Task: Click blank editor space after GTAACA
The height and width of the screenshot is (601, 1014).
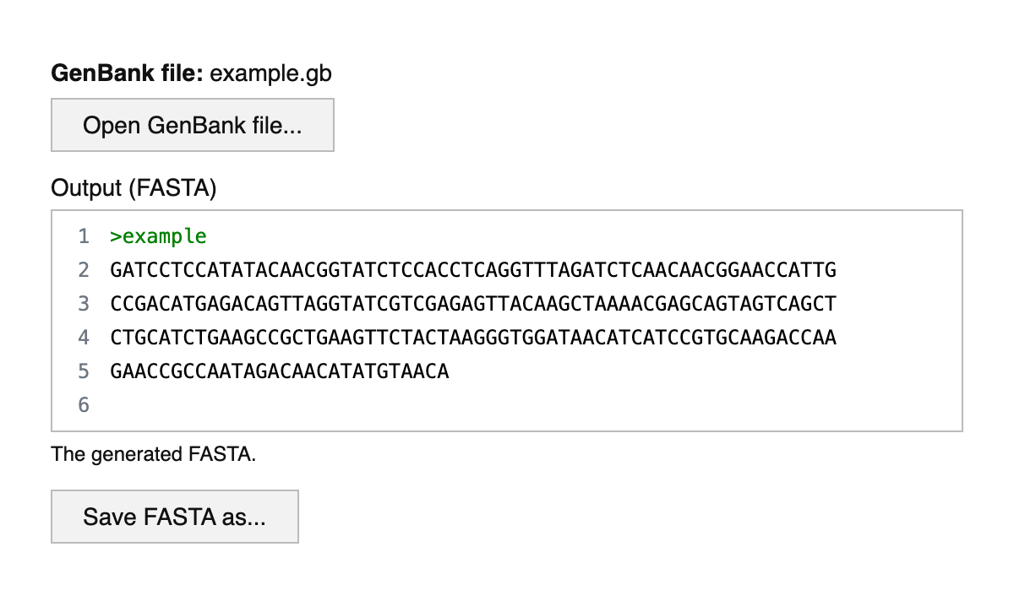Action: pyautogui.click(x=676, y=371)
